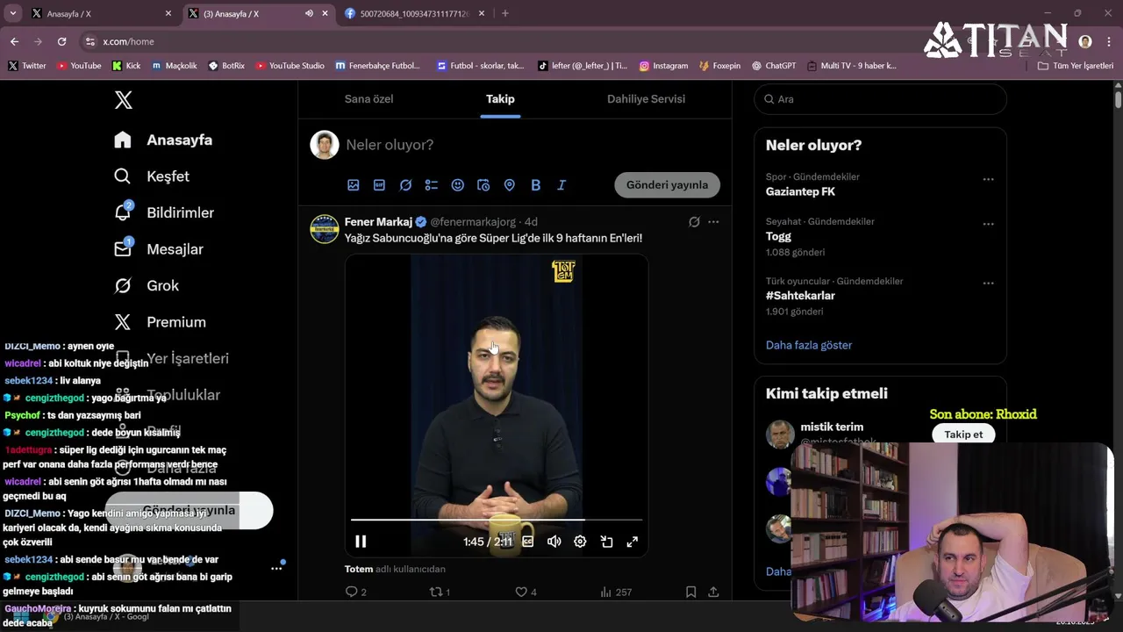Open more options for Gaziantep FK trend
Screen dimensions: 1123x632
click(988, 179)
